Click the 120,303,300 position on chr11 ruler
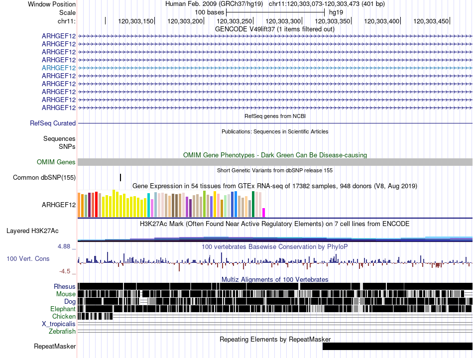Viewport: 473px width, 358px height. coord(284,21)
